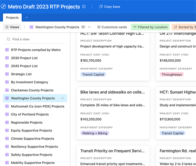Switch to 2030 Project List view

point(24,58)
